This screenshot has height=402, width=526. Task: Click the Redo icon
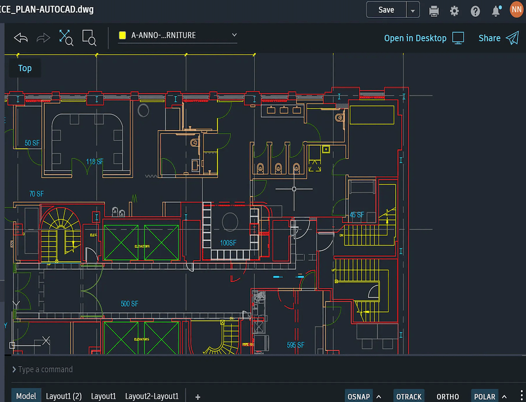(43, 38)
